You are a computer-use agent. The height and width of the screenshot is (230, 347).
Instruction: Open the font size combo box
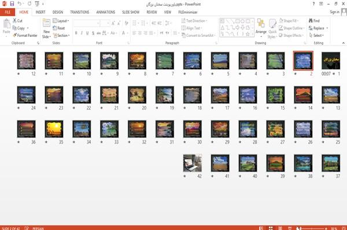tap(105, 23)
